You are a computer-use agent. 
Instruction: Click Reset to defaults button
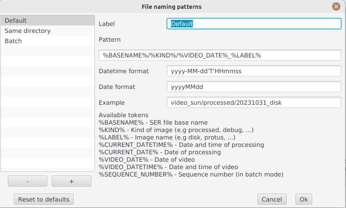(x=44, y=199)
